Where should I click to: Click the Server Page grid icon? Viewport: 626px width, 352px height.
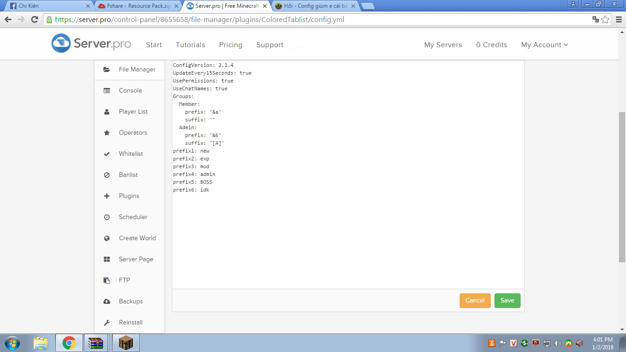pyautogui.click(x=107, y=259)
